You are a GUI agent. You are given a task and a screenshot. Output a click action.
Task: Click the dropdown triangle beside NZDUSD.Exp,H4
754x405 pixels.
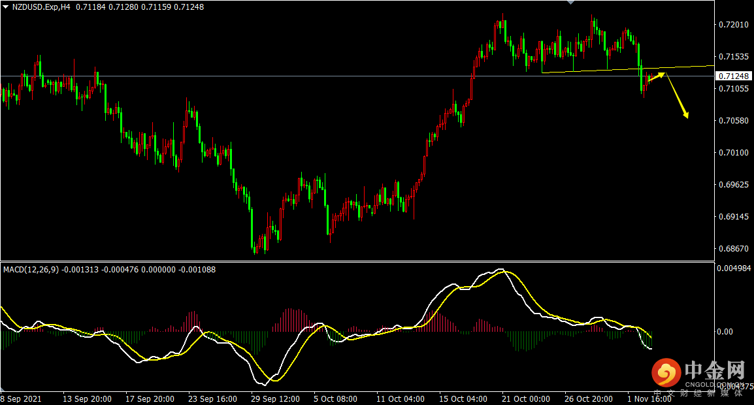coord(6,7)
